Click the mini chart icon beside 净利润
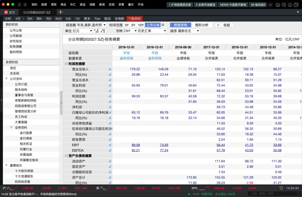The image size is (302, 197). [109, 107]
